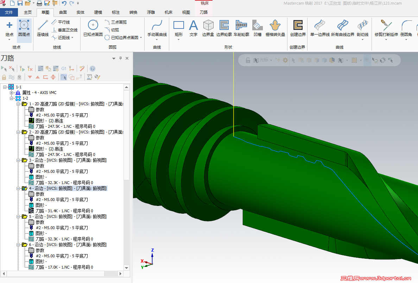Viewport: 418px width, 283px height.
Task: Click 参数 under operation 1
Action: [x=40, y=109]
